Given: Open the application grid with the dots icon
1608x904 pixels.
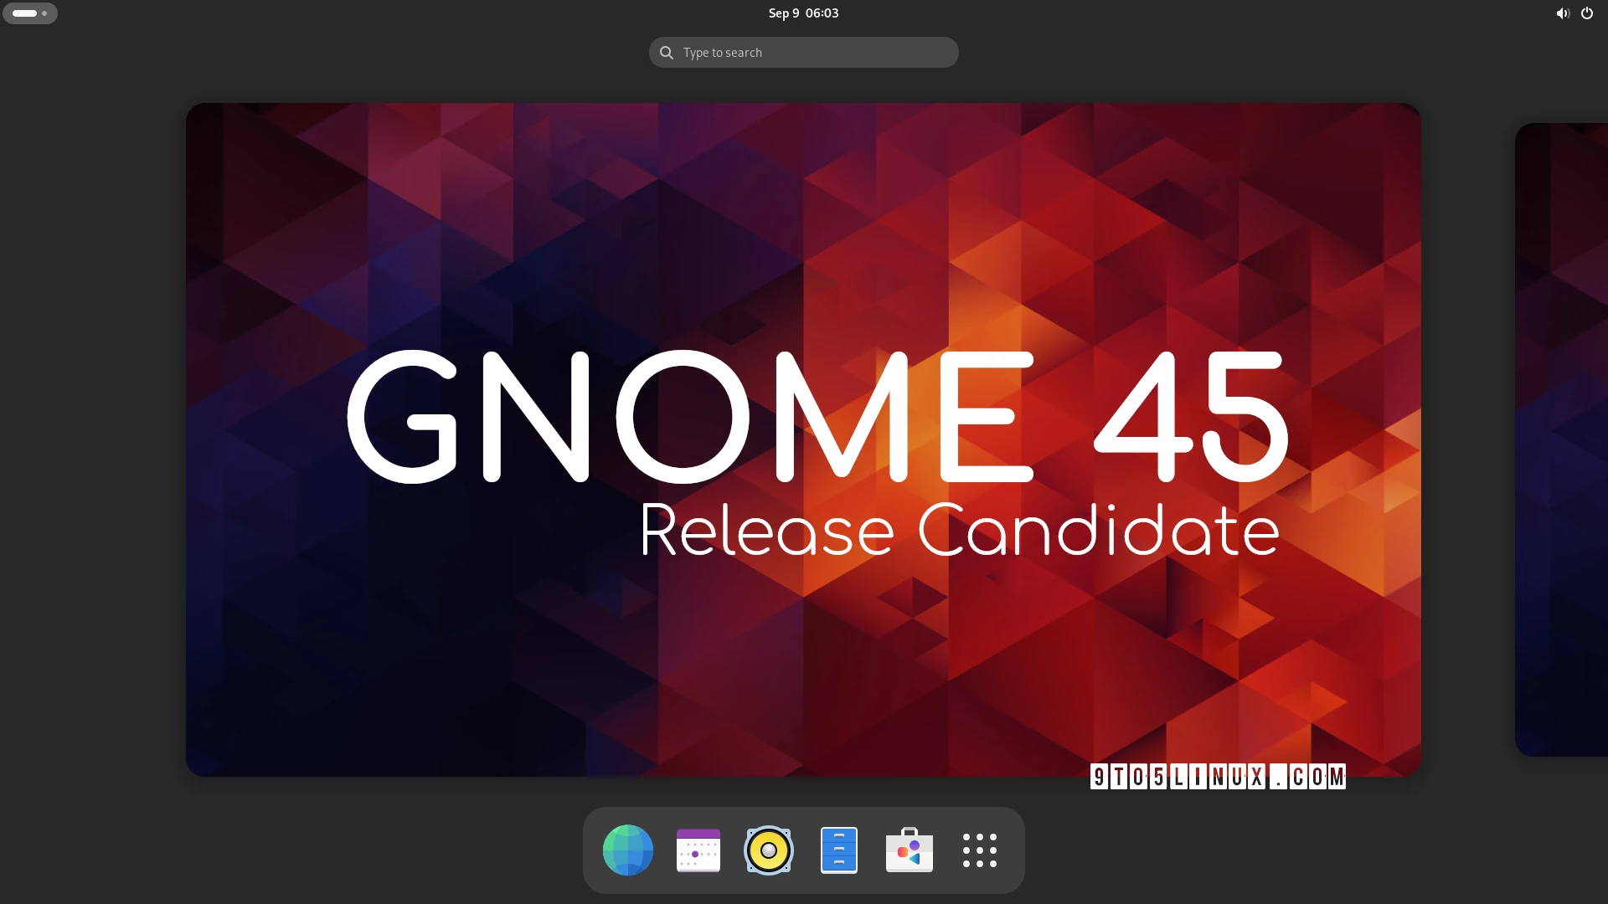Looking at the screenshot, I should (980, 850).
